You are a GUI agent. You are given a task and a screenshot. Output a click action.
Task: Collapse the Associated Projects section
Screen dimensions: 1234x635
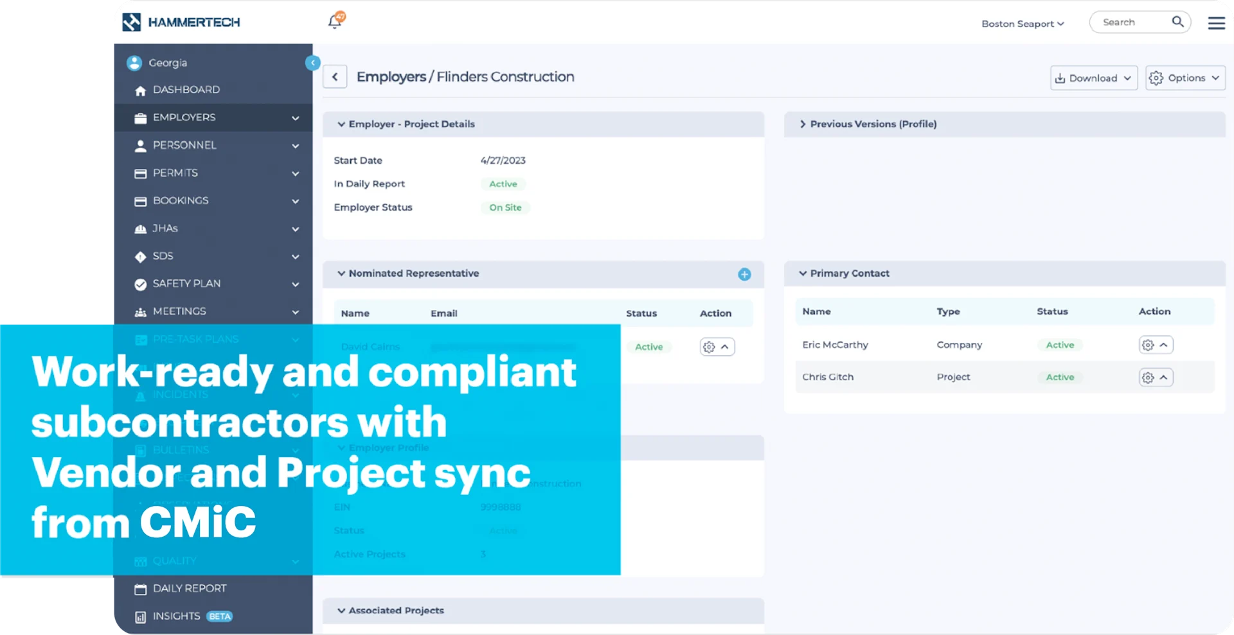tap(341, 611)
